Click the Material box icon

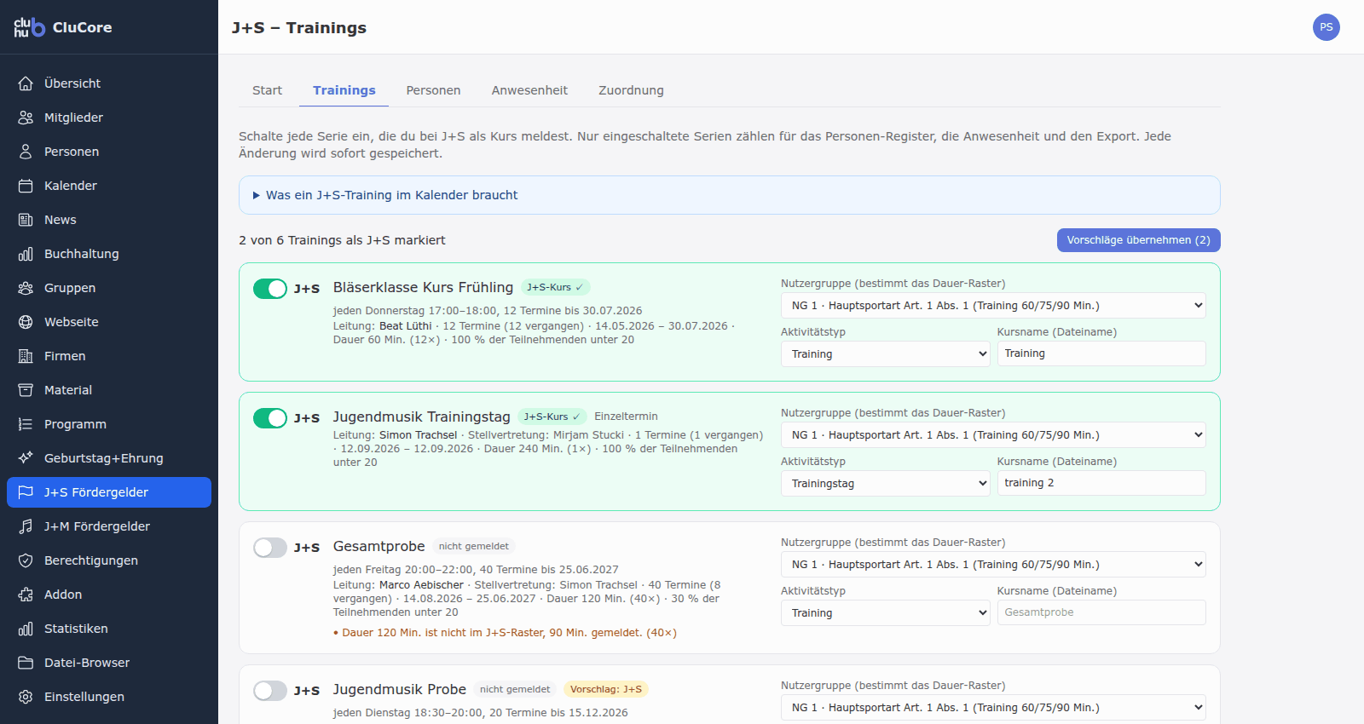point(26,390)
